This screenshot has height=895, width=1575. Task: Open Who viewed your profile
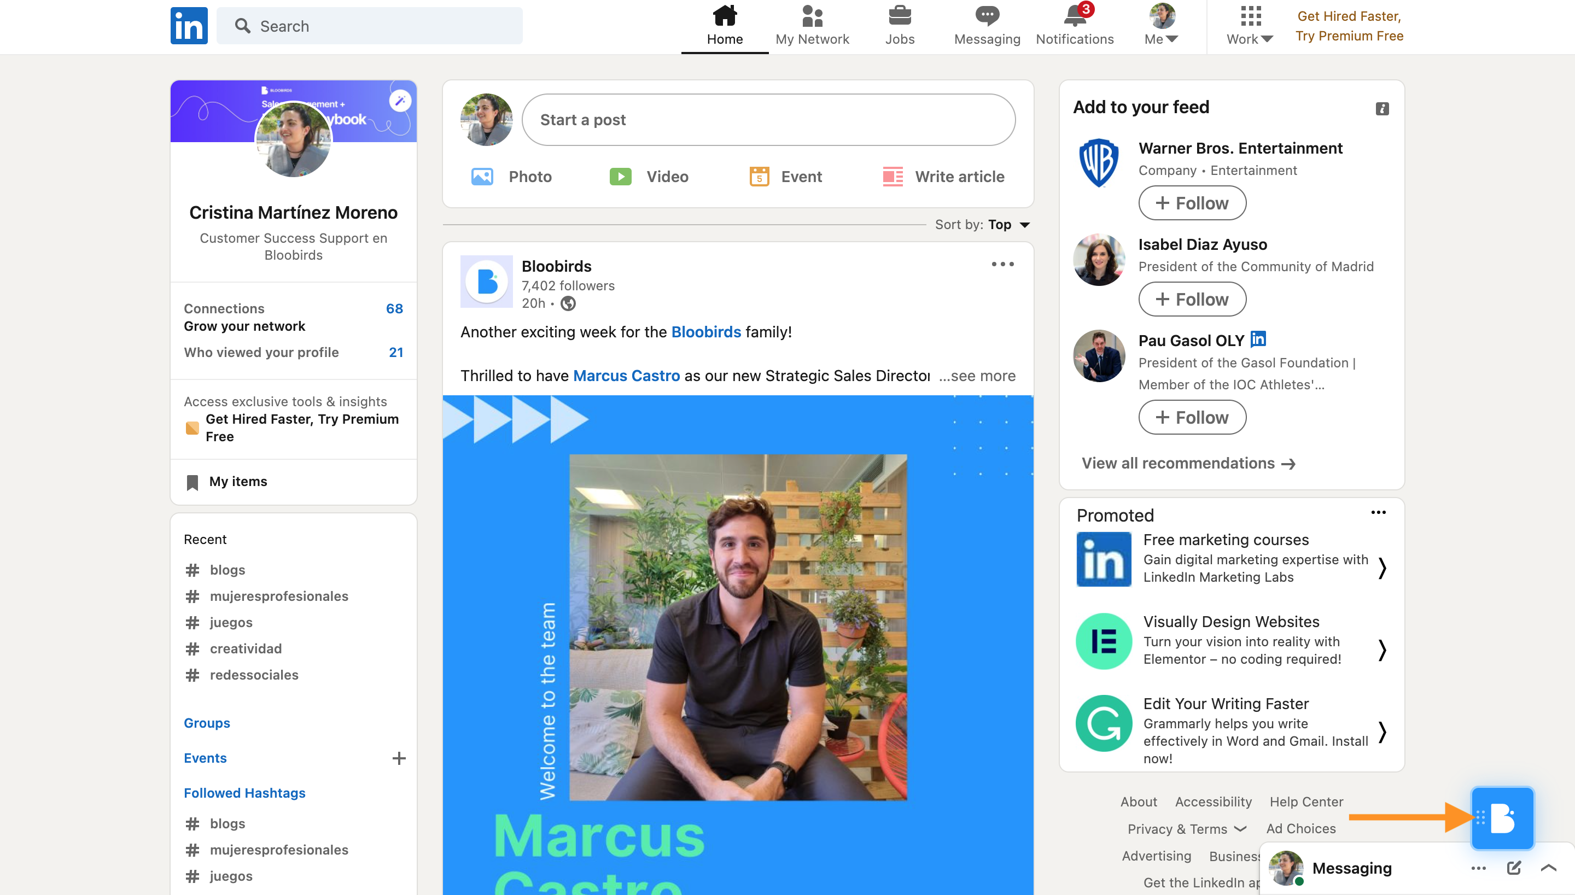click(293, 352)
